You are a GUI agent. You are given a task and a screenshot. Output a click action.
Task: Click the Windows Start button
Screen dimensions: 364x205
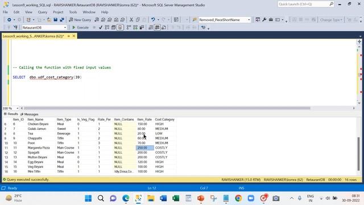88,198
